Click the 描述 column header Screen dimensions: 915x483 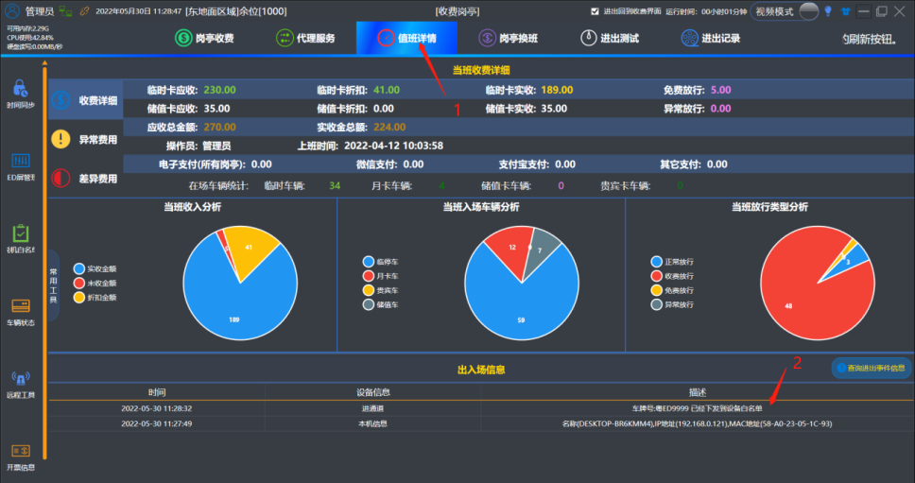coord(698,392)
